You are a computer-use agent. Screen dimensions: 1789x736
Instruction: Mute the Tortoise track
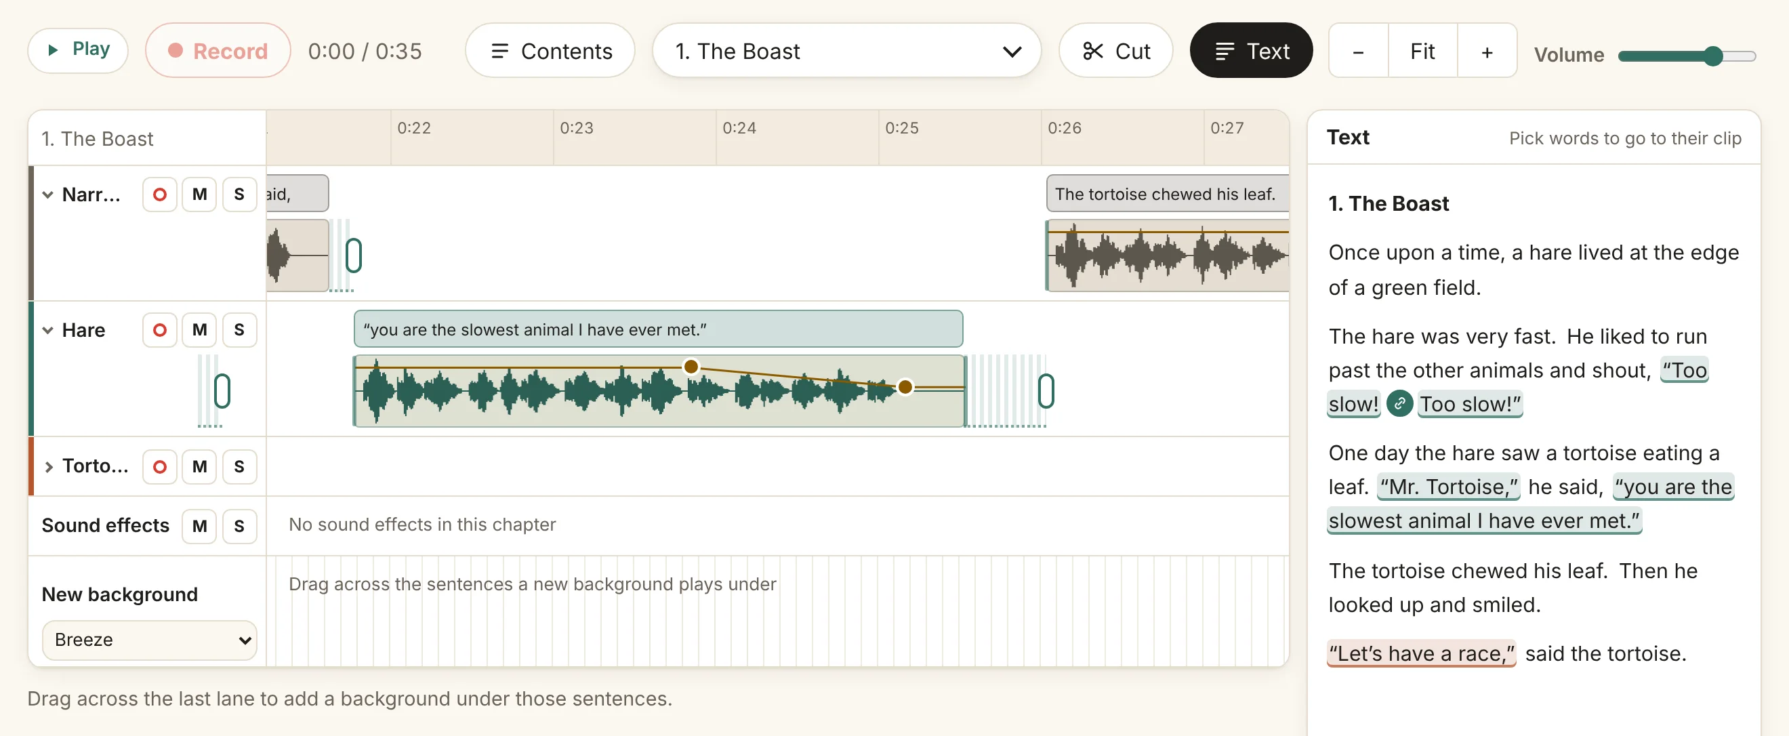[199, 466]
